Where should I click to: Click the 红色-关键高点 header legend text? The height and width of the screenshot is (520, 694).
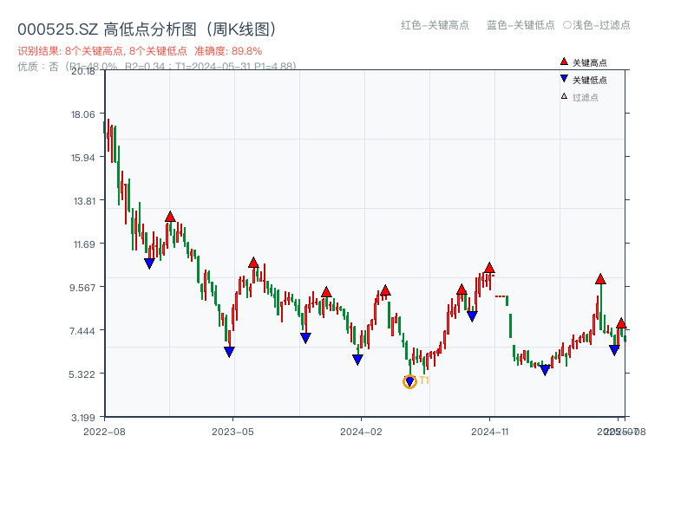pyautogui.click(x=435, y=25)
